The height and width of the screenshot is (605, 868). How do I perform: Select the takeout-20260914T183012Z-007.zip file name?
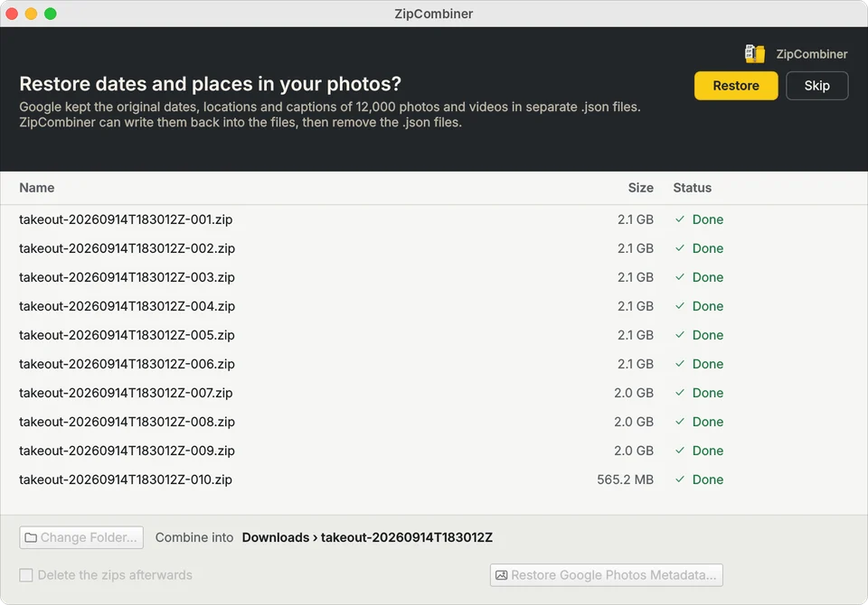tap(126, 393)
